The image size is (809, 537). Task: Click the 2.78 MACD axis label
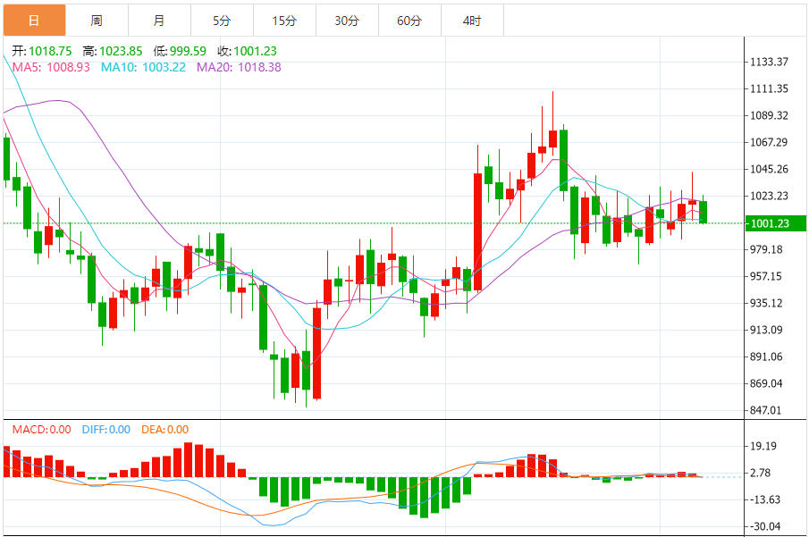(x=761, y=473)
